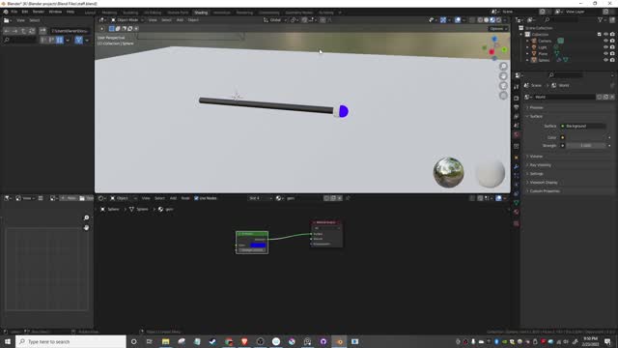
Task: Select the Material Output node header
Action: click(326, 222)
